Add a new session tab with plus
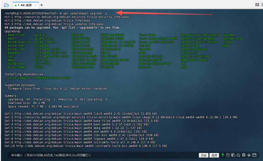 [41, 5]
